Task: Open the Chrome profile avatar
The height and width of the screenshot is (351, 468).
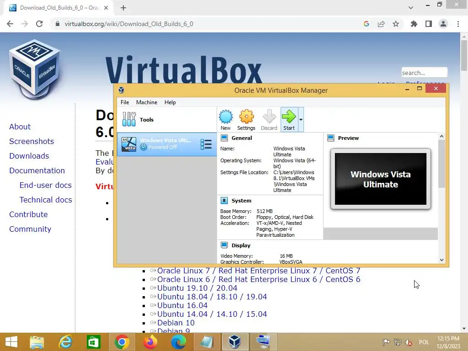Action: [x=443, y=24]
